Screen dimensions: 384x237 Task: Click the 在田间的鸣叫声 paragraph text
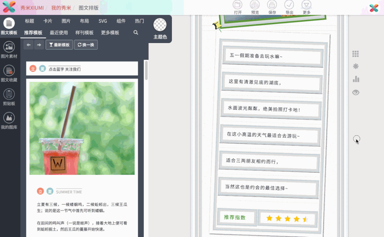[82, 226]
